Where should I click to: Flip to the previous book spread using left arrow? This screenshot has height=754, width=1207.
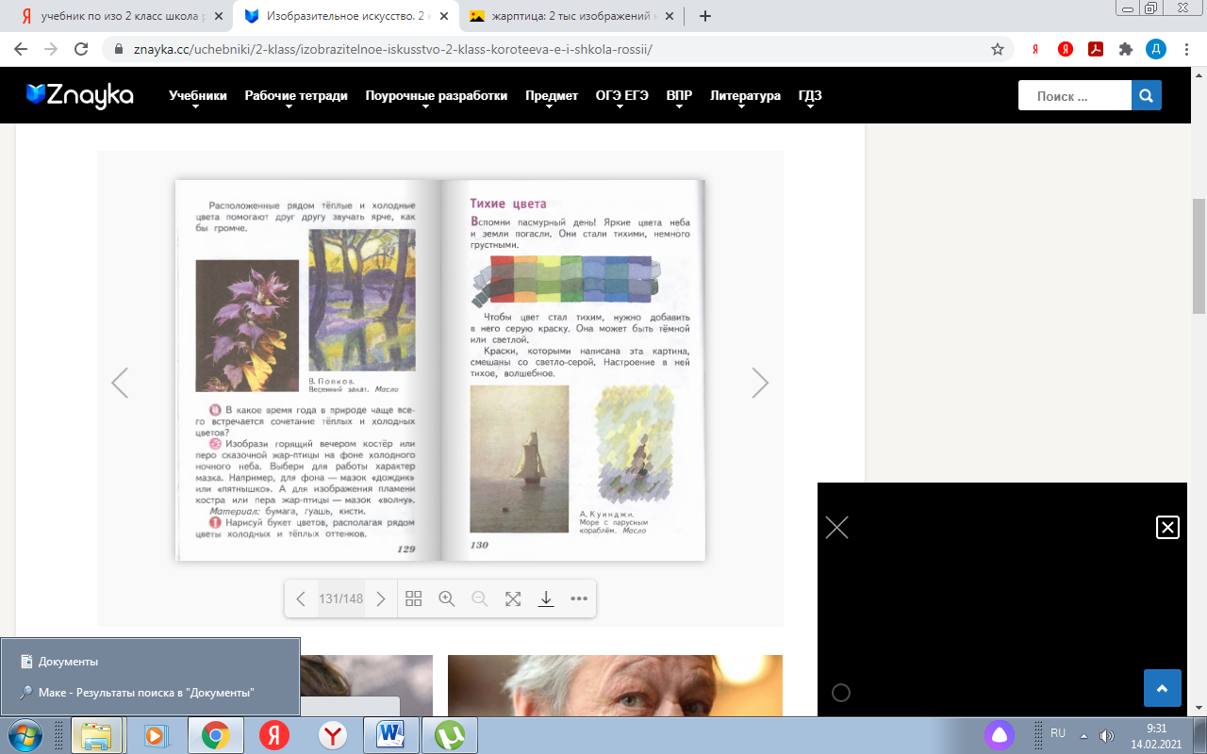(x=120, y=383)
